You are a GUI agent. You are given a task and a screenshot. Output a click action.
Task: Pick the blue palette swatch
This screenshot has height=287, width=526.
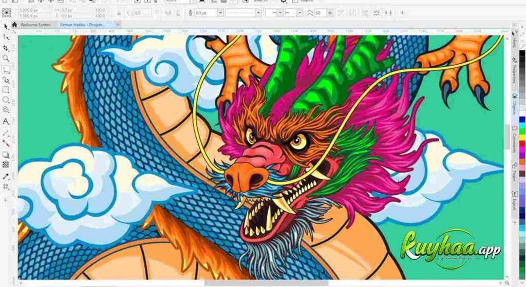(x=522, y=119)
